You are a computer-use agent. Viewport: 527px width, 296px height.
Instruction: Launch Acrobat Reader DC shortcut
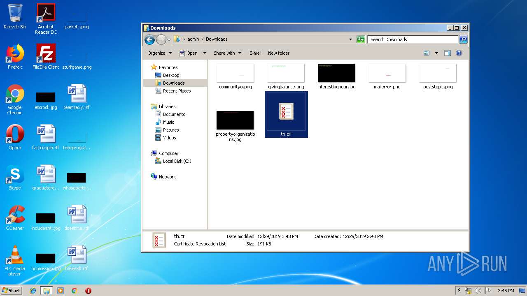(46, 19)
